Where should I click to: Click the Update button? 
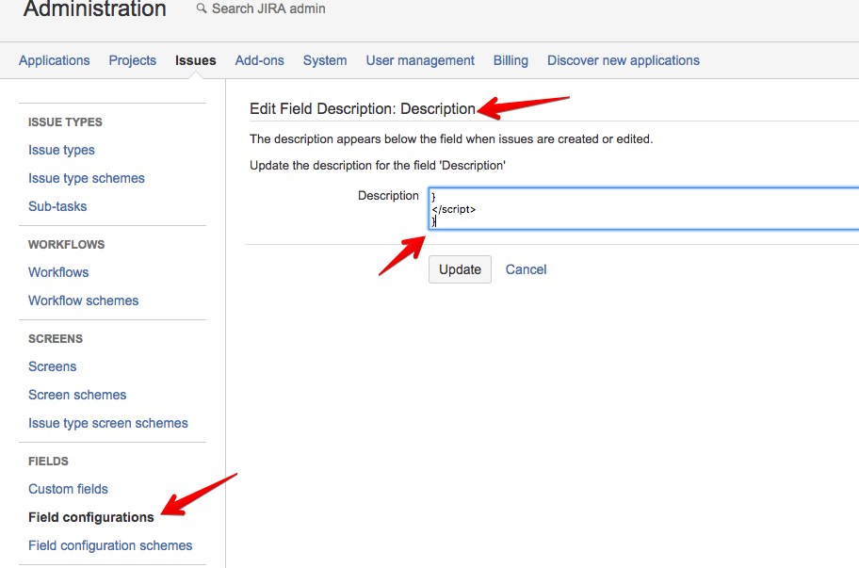(460, 269)
